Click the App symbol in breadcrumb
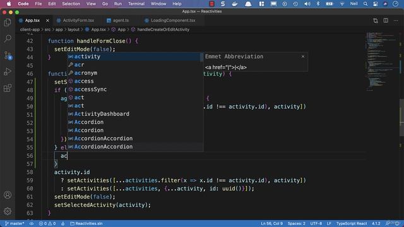Screen dimensions: 404x227 coord(122,30)
